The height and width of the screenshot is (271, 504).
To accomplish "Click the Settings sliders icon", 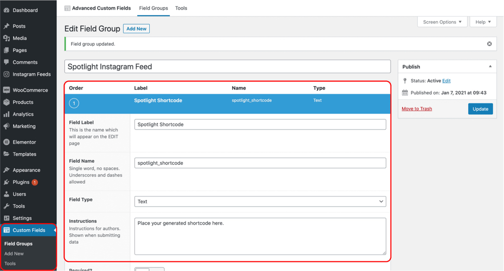I will (7, 218).
